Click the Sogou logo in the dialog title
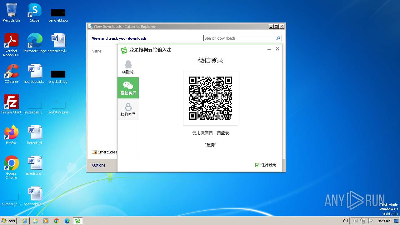 (124, 50)
